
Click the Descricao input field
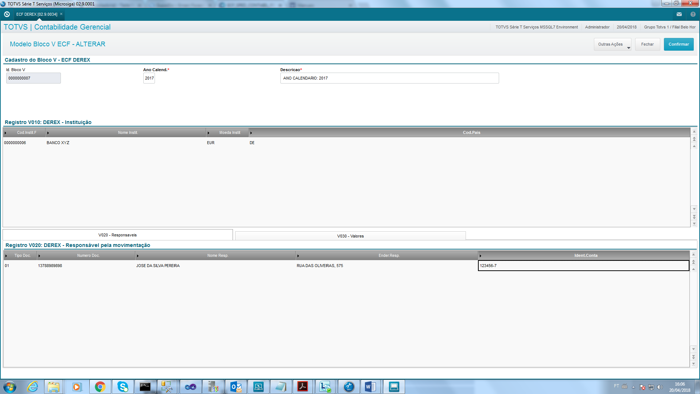click(x=389, y=78)
